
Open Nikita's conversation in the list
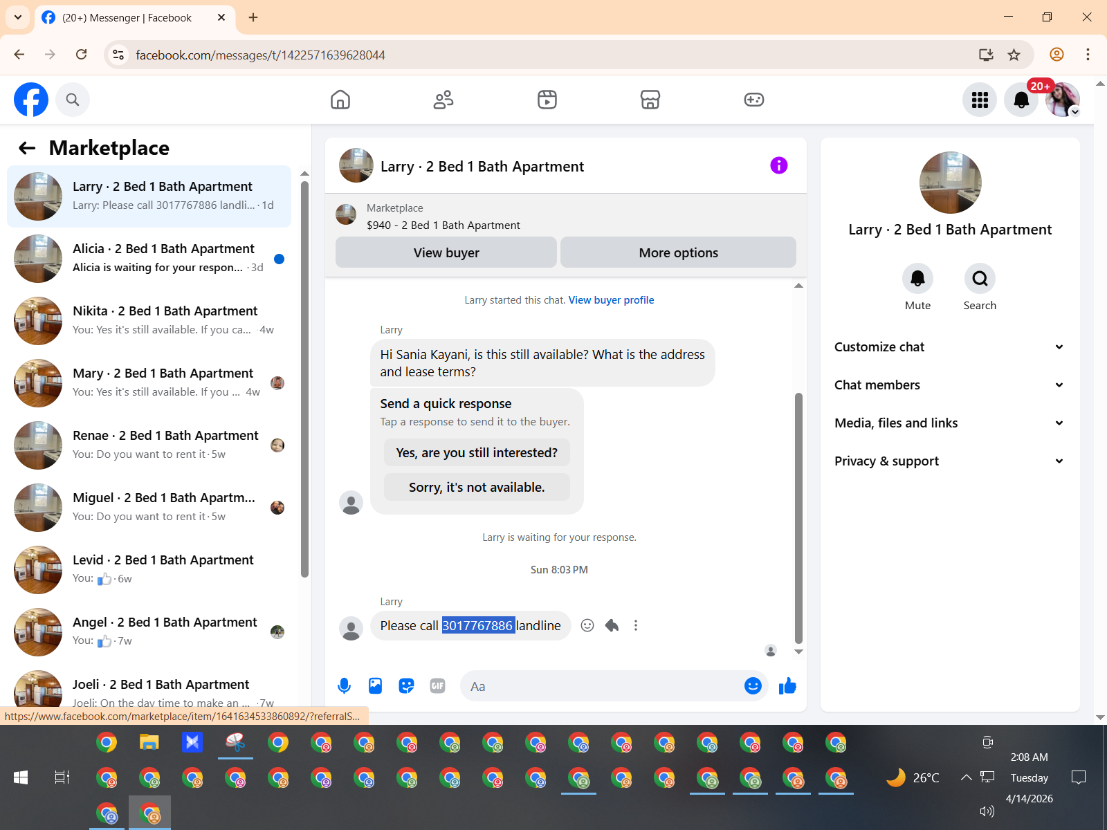[x=149, y=321]
